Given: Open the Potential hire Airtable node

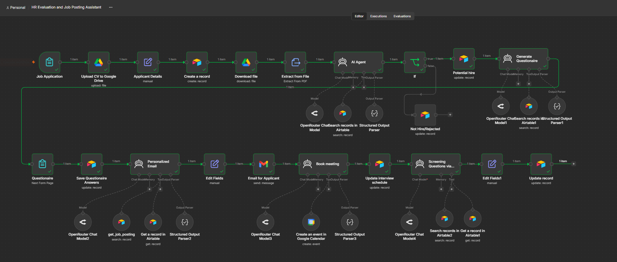Looking at the screenshot, I should 464,59.
